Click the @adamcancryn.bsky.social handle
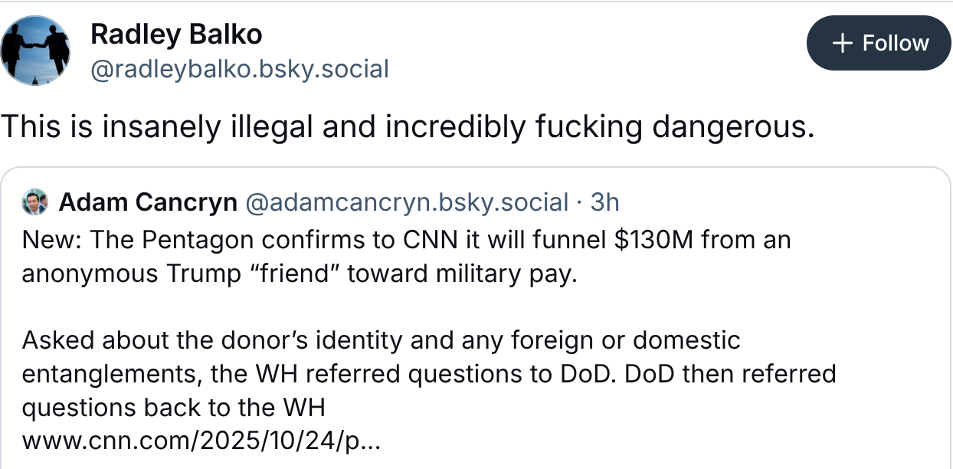Image resolution: width=953 pixels, height=469 pixels. pos(406,202)
